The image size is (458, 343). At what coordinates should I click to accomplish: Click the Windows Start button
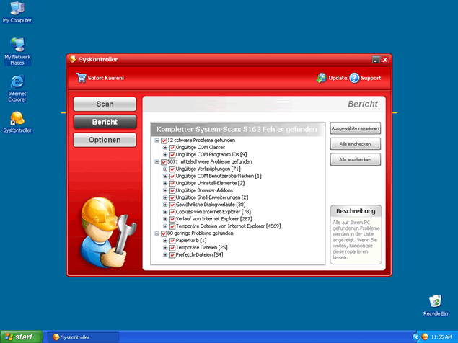point(19,337)
